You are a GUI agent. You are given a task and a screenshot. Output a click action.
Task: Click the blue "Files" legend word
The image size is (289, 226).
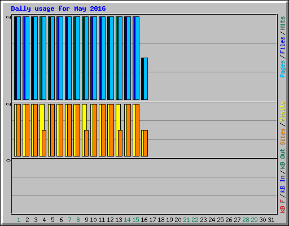(282, 45)
